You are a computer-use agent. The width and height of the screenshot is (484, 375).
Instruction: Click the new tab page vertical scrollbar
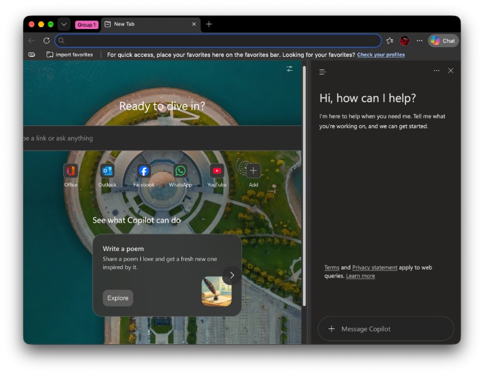[x=304, y=186]
